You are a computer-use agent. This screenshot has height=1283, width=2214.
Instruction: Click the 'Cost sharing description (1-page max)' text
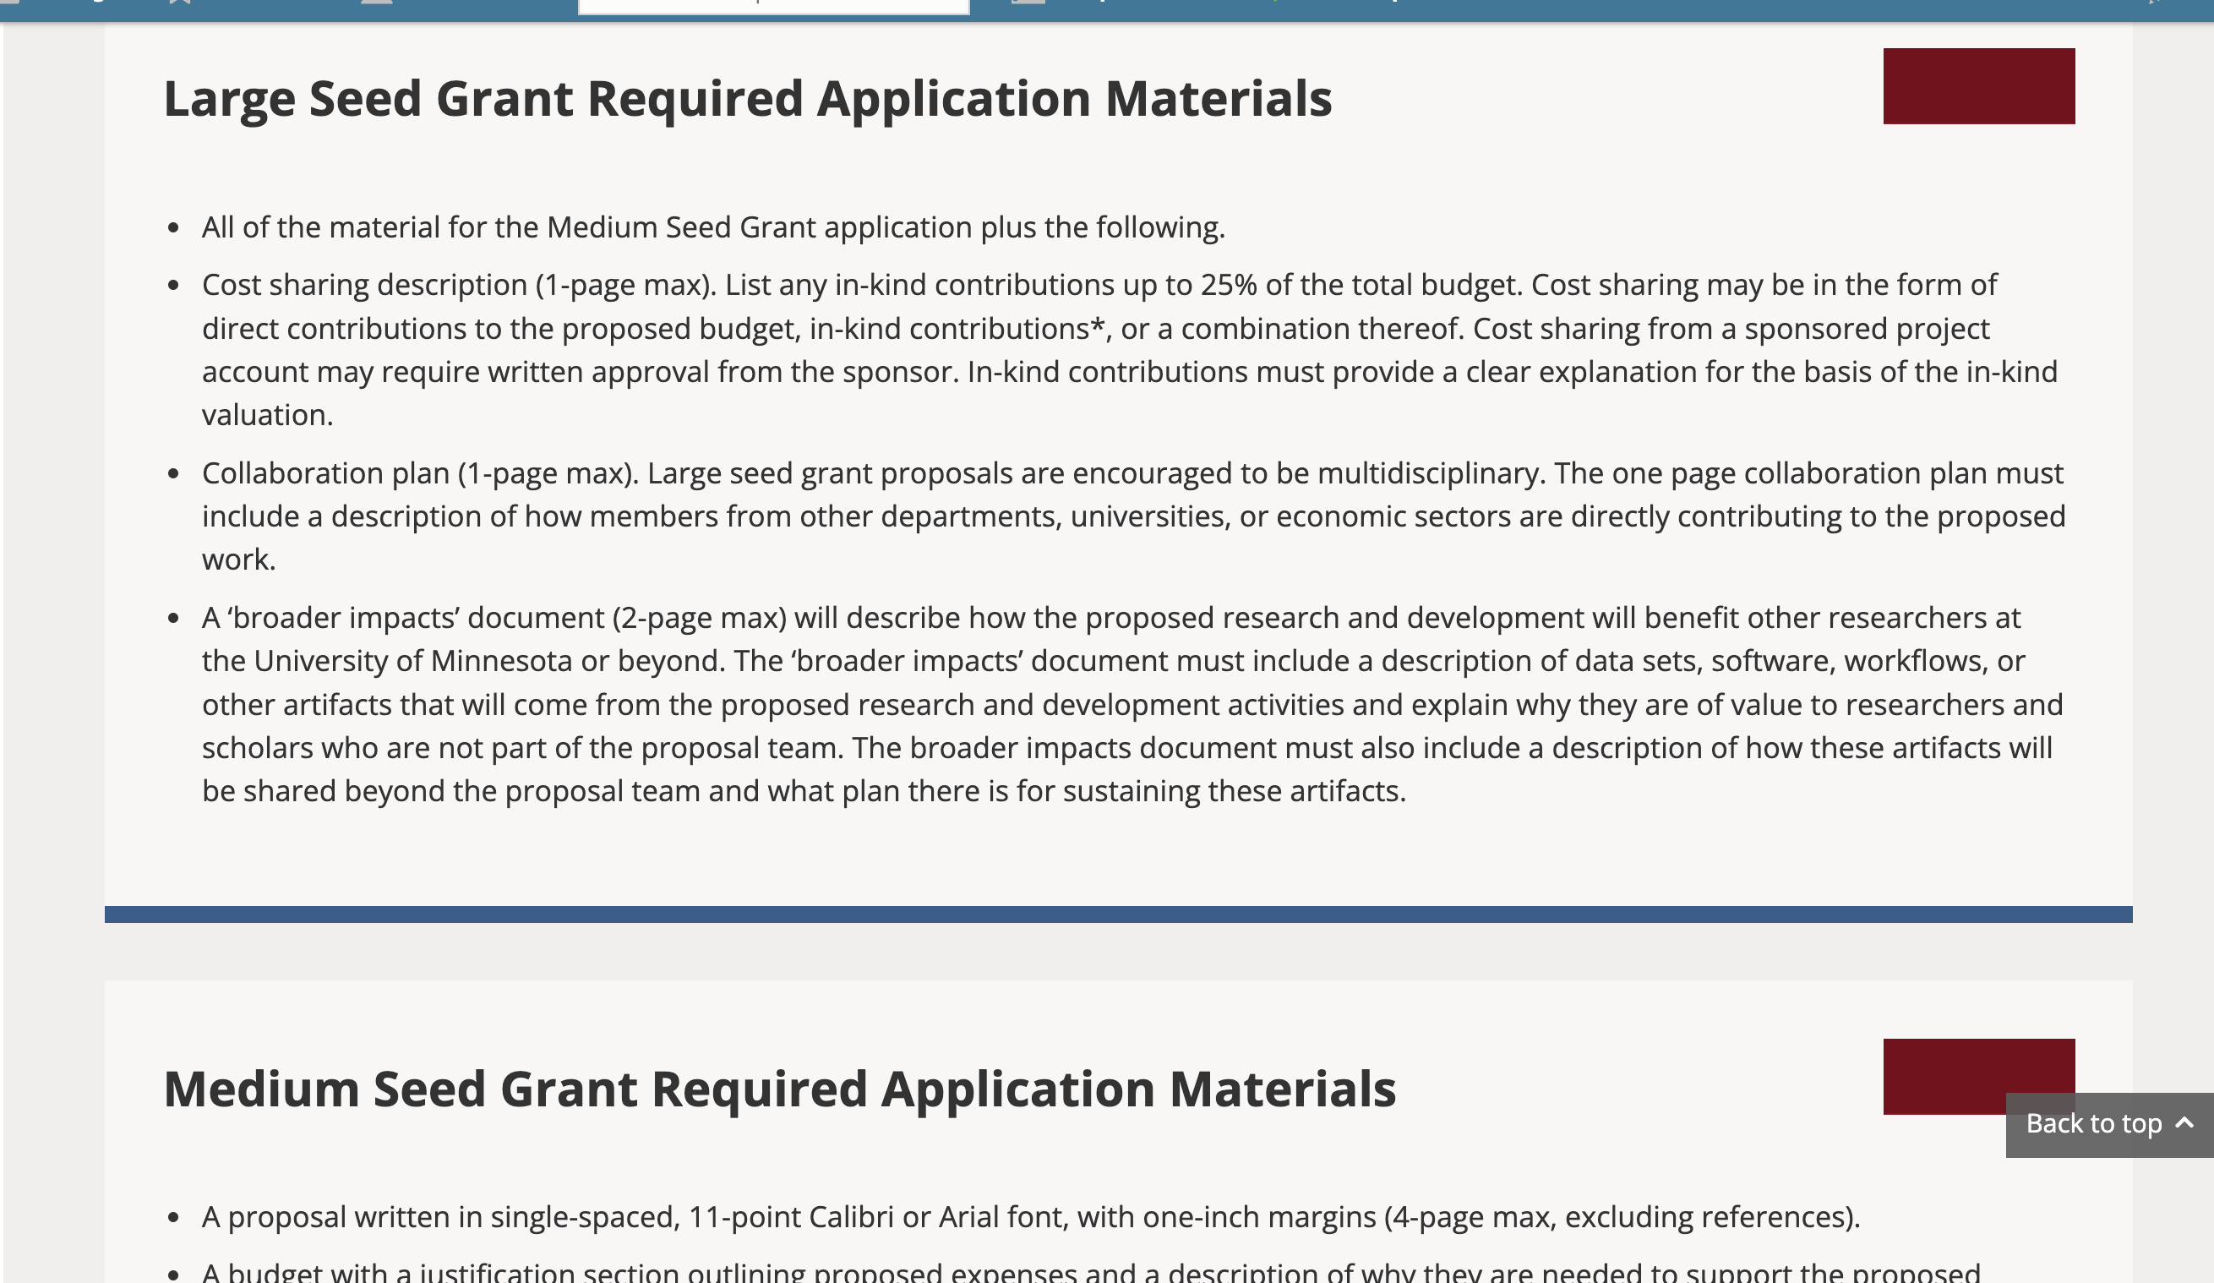click(x=458, y=285)
